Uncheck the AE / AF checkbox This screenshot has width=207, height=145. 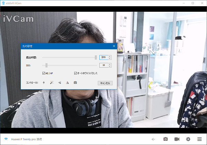[x=44, y=73]
